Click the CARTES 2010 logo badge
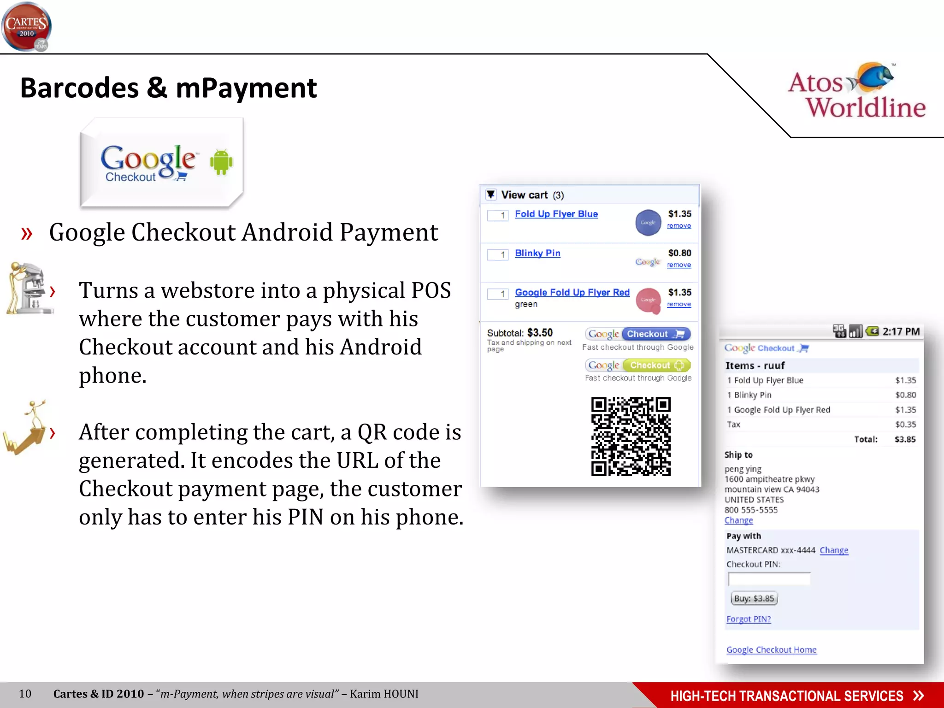The width and height of the screenshot is (944, 708). [x=26, y=27]
